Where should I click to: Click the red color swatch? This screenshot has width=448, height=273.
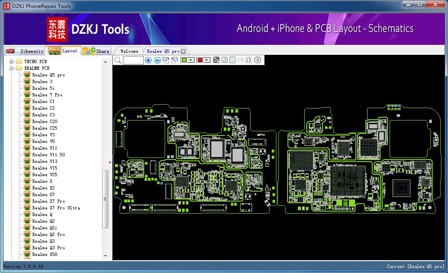point(200,60)
